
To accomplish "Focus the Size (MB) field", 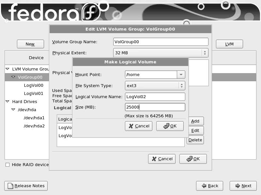I will 155,107.
